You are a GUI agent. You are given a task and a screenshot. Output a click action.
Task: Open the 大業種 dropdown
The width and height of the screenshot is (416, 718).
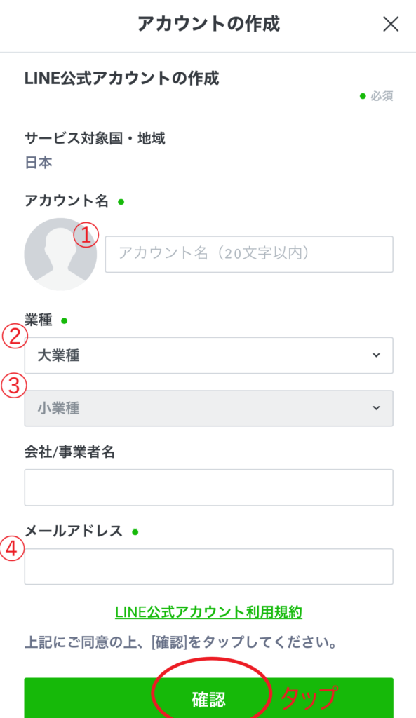pos(208,355)
